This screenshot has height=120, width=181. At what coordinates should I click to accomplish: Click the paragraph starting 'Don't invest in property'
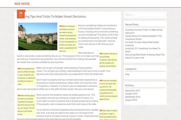click(x=57, y=84)
